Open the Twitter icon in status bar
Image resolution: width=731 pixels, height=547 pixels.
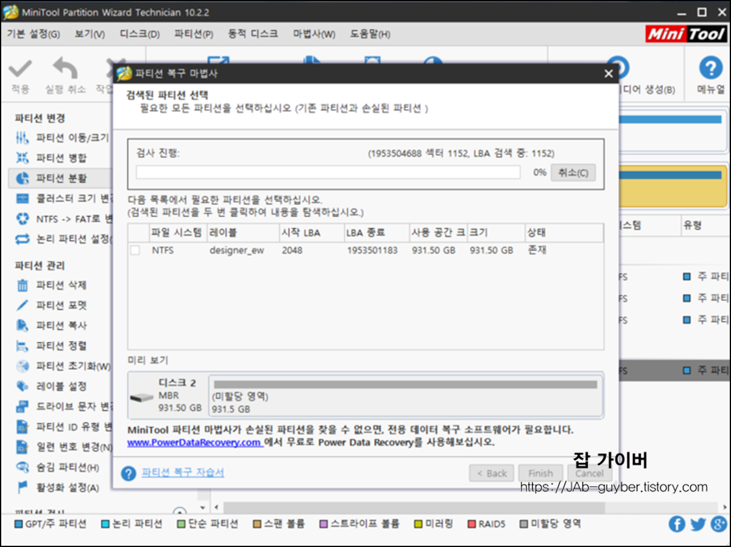coord(697,524)
